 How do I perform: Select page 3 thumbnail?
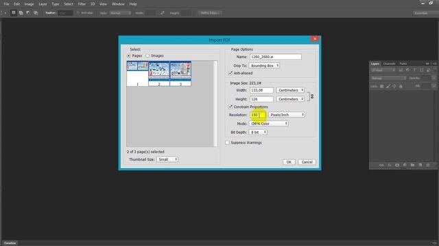point(180,74)
